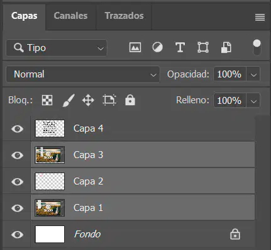Toggle visibility of Fondo layer
This screenshot has width=271, height=250.
point(17,234)
